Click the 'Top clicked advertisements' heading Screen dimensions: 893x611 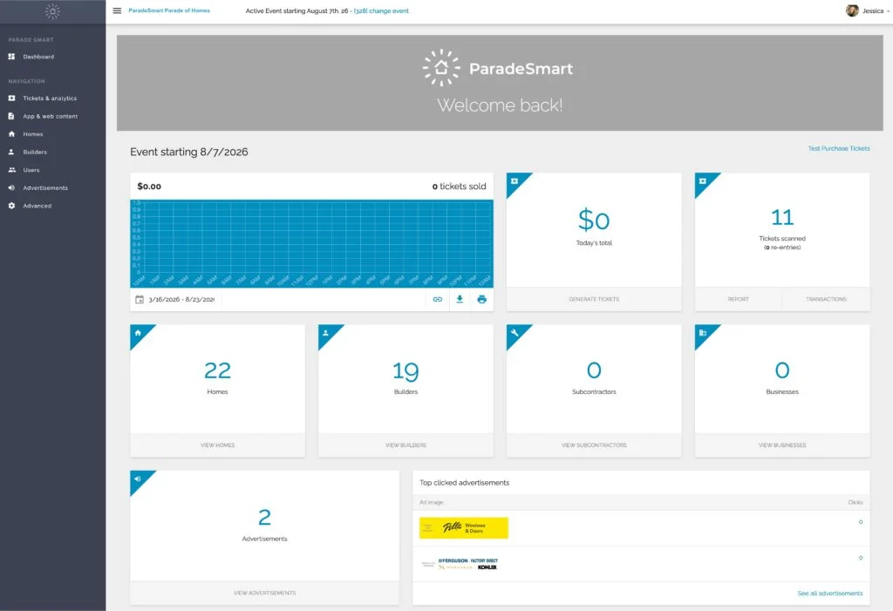[x=464, y=483]
